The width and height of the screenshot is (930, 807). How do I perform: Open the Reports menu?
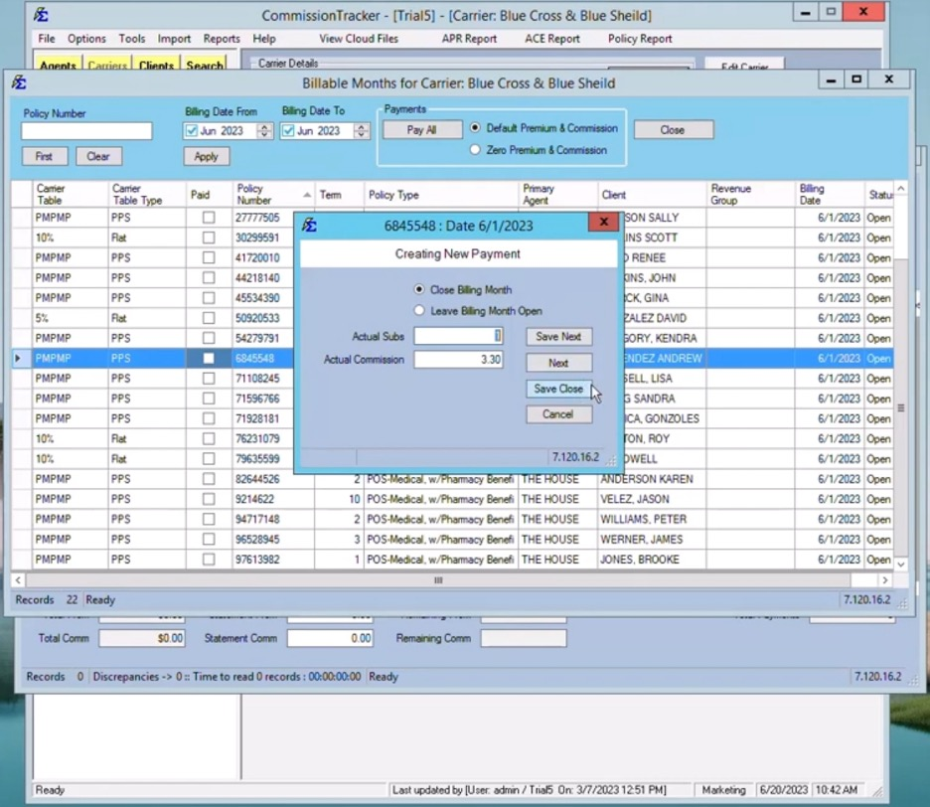(222, 39)
